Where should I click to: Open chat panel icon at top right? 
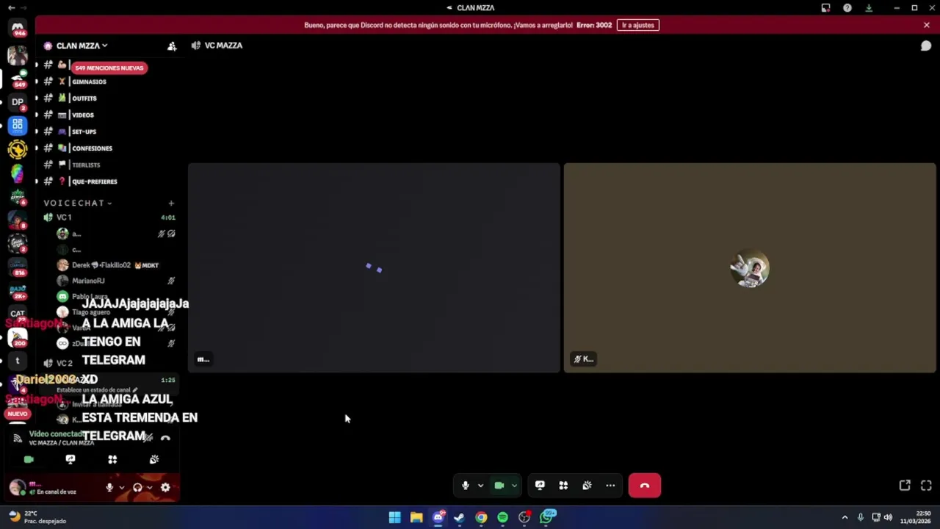[926, 46]
